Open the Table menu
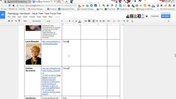 [45, 17]
